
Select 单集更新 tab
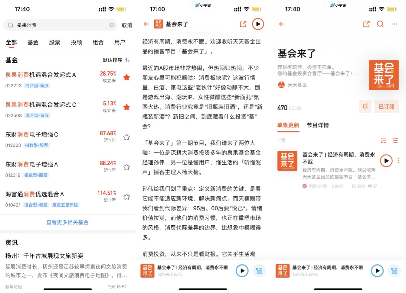[x=288, y=125]
